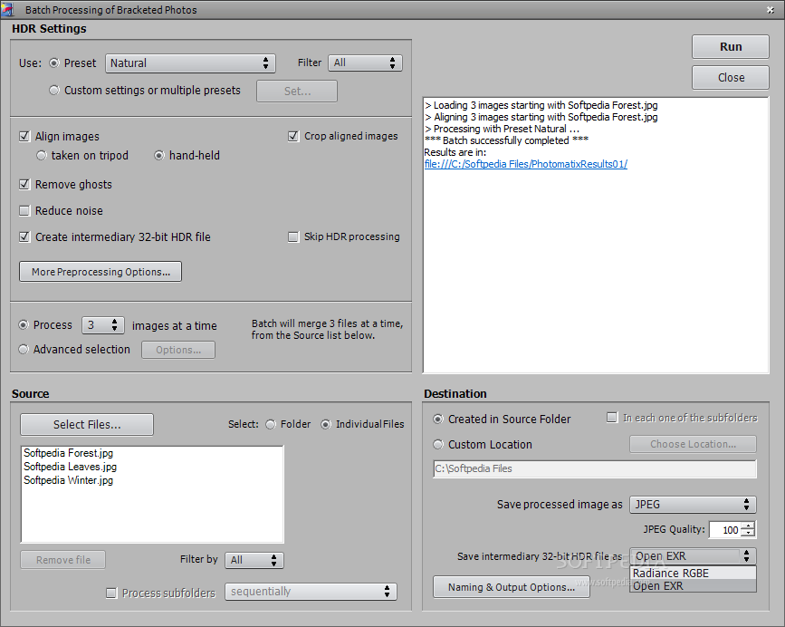Toggle Create intermediary 32-bit HDR file
The width and height of the screenshot is (785, 627).
[x=24, y=236]
